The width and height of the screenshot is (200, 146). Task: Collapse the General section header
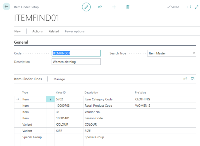tap(21, 42)
